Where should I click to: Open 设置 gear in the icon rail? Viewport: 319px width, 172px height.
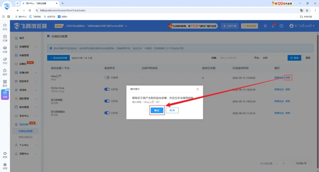coord(5,166)
